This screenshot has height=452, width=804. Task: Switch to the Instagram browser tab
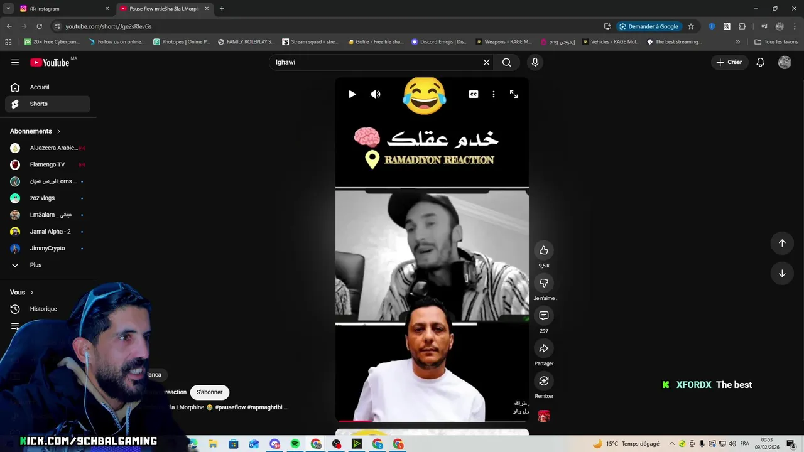point(63,9)
